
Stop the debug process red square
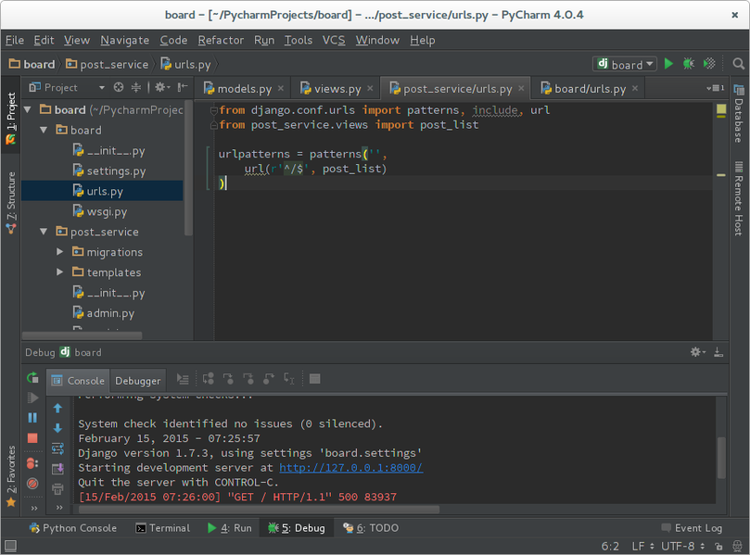point(32,438)
